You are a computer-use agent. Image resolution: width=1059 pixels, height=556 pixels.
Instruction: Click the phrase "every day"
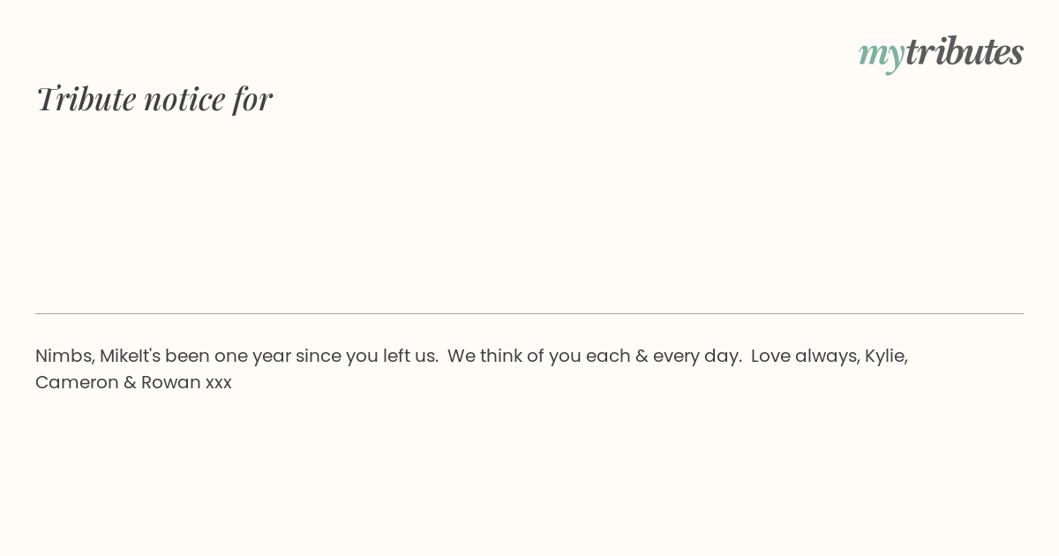(695, 357)
